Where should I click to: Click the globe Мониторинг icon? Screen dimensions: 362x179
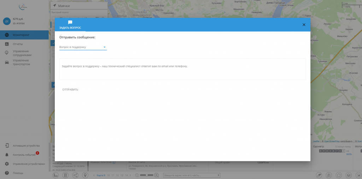coord(7,35)
